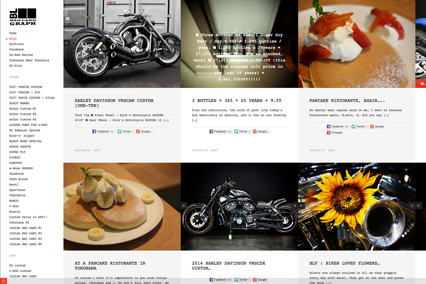Share Pancake Ristorante post on Pinterest

pyautogui.click(x=335, y=132)
